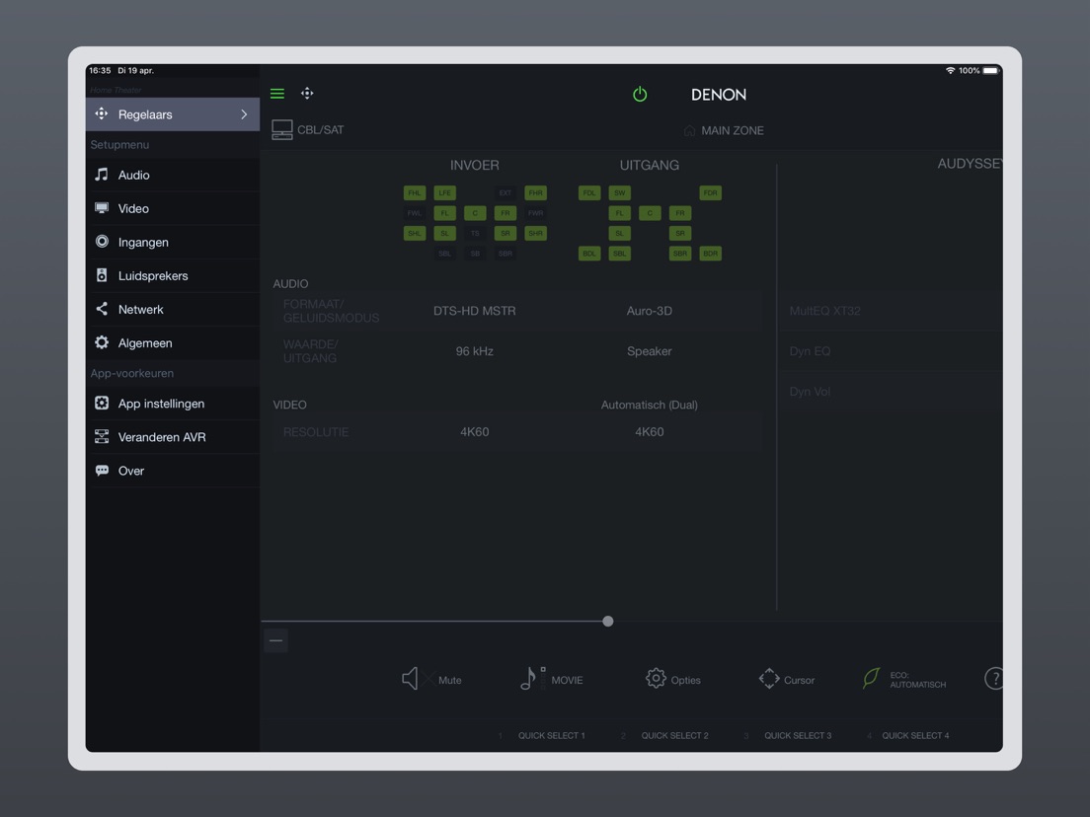Mute audio with the Mute speaker icon

pos(410,679)
